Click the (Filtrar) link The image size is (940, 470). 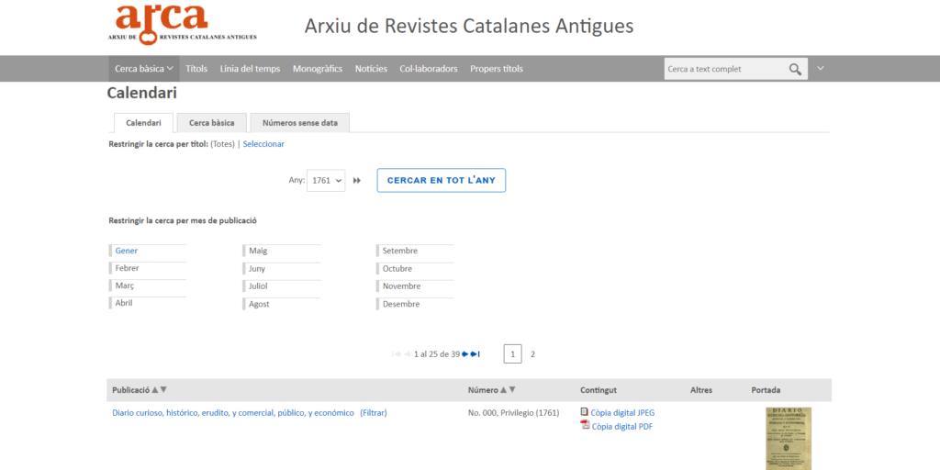point(374,412)
